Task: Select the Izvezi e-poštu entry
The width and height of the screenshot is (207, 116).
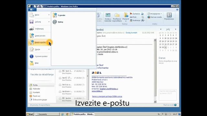Action: point(39,43)
